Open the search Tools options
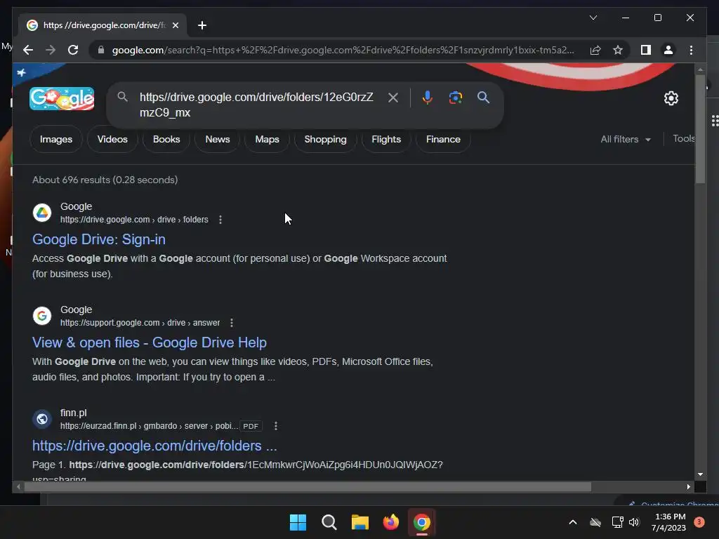The image size is (719, 539). pos(683,138)
